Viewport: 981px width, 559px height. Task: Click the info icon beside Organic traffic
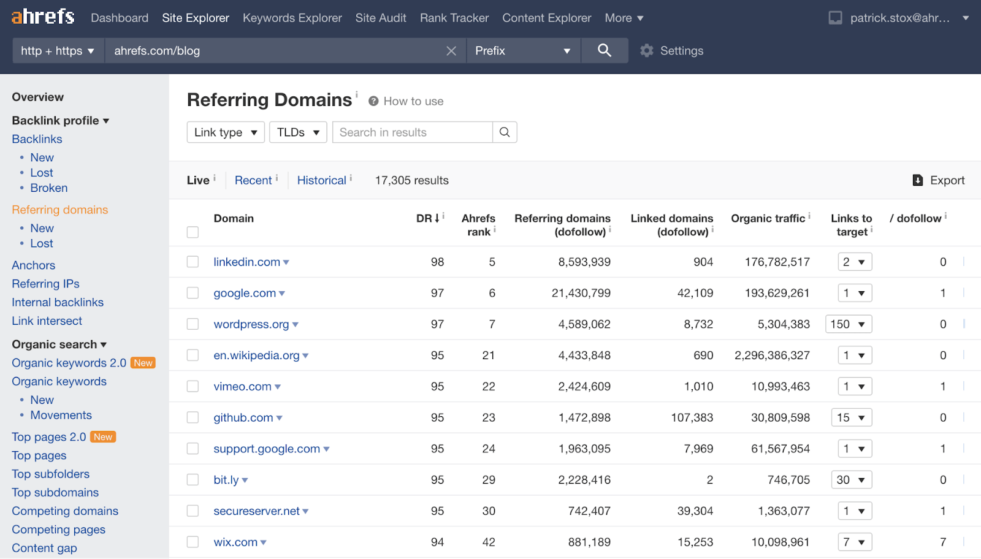[x=811, y=216]
